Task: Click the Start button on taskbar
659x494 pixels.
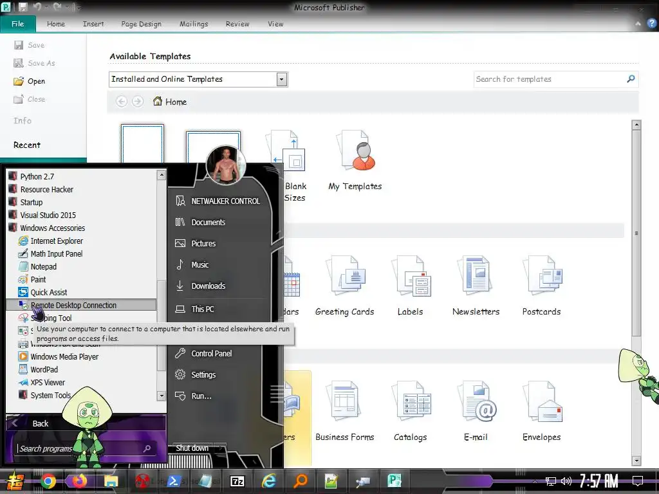Action: point(15,481)
